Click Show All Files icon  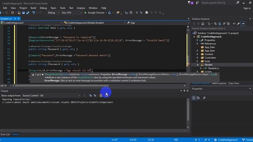pyautogui.click(x=228, y=24)
